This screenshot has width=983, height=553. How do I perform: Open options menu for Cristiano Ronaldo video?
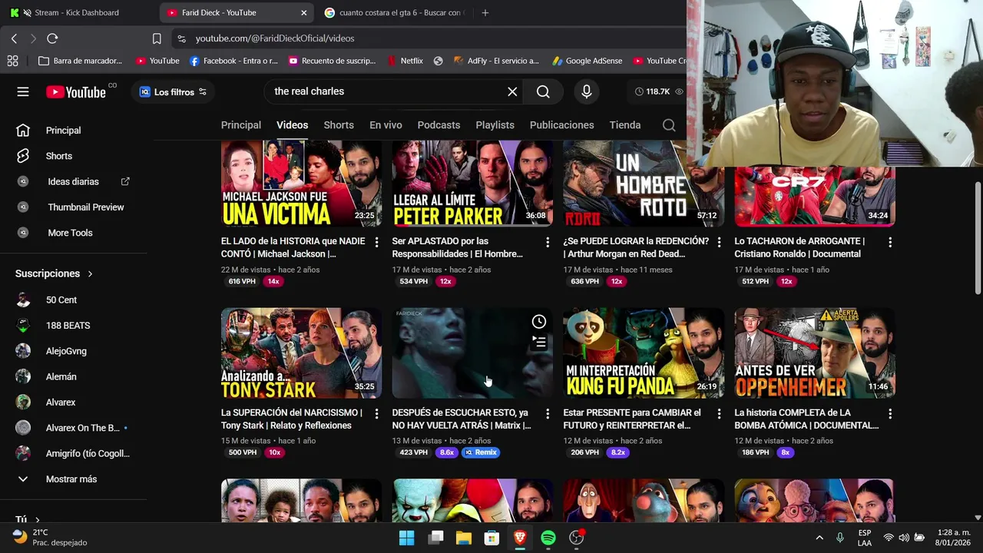(890, 243)
